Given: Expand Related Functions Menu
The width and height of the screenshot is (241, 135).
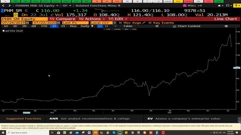Looking at the screenshot, I should coord(98,6).
